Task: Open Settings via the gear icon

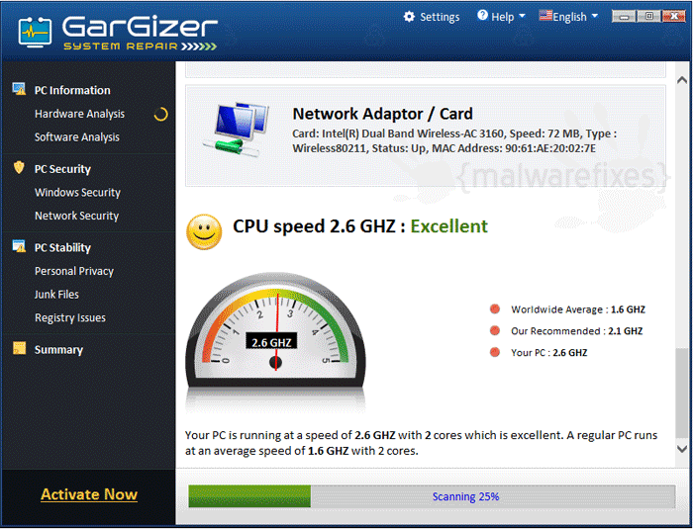Action: (x=409, y=17)
